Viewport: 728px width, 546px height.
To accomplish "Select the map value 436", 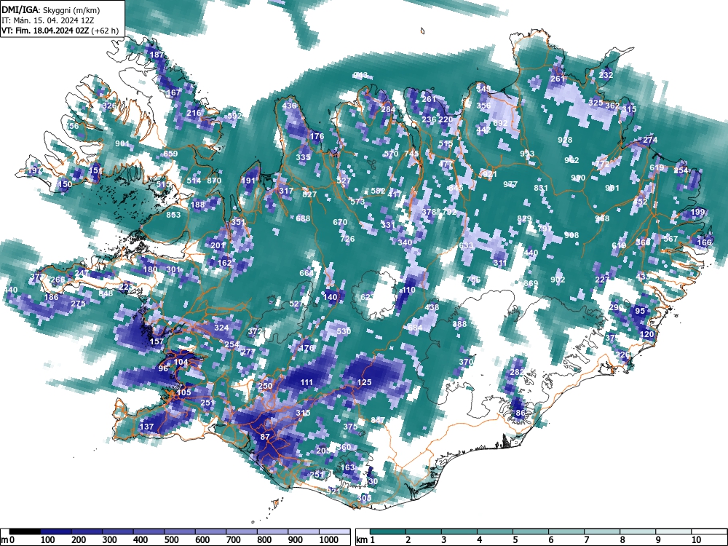I will (289, 106).
